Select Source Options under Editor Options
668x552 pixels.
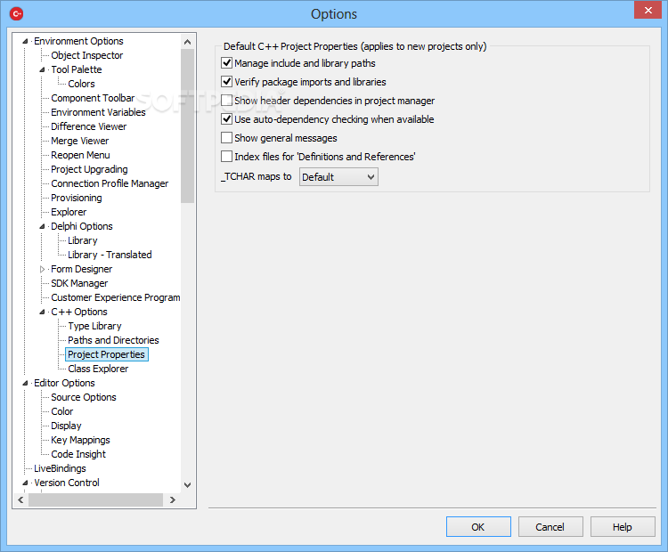coord(84,397)
